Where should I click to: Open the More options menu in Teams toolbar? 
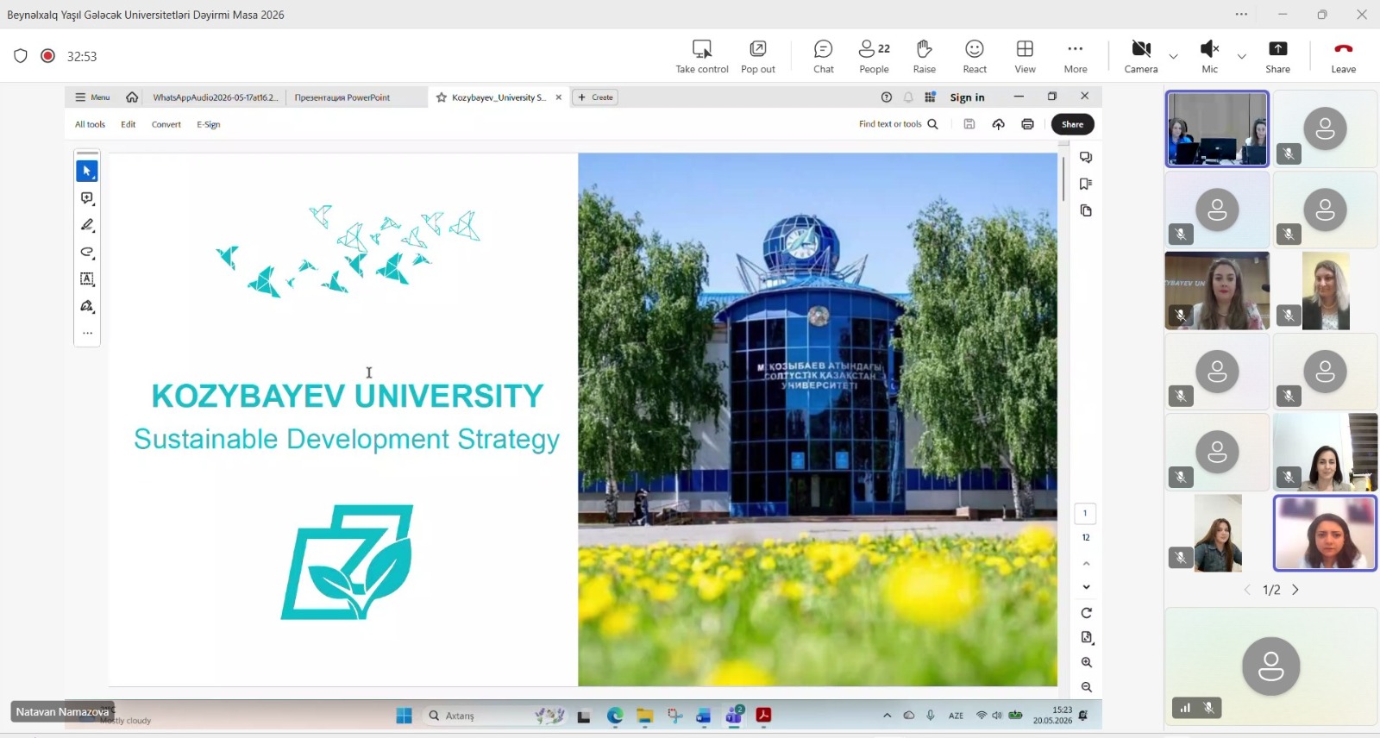tap(1076, 57)
